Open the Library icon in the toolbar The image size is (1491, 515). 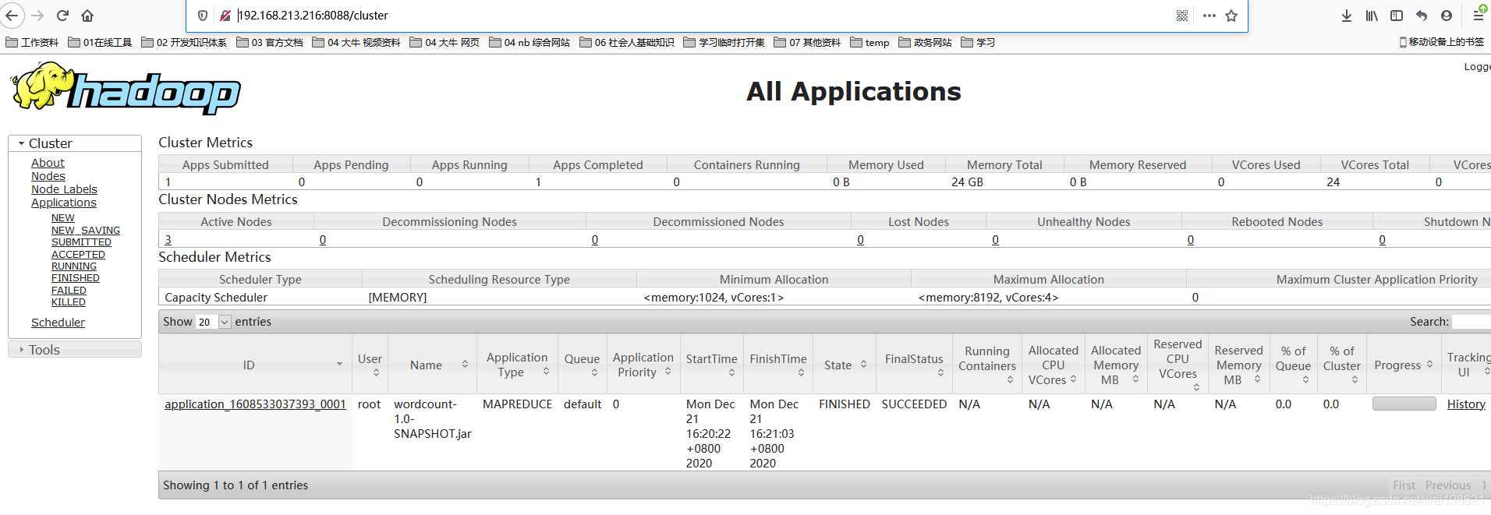point(1372,16)
